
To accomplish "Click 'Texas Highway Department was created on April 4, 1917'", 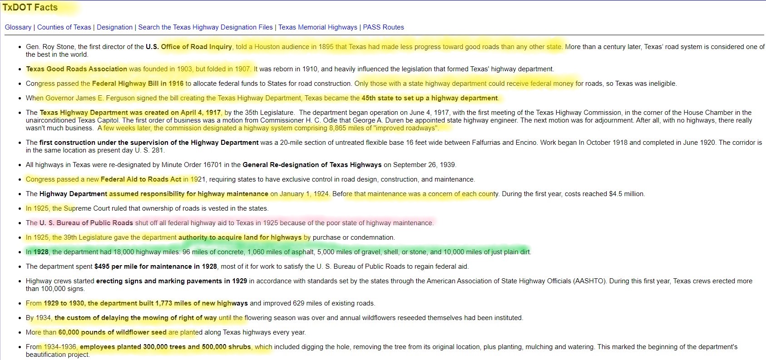I will [x=130, y=113].
